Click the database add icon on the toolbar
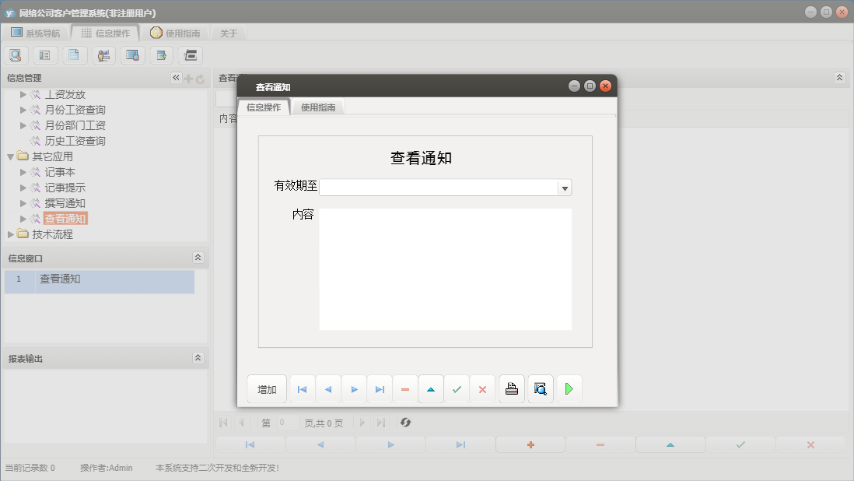The image size is (854, 481). click(x=159, y=54)
